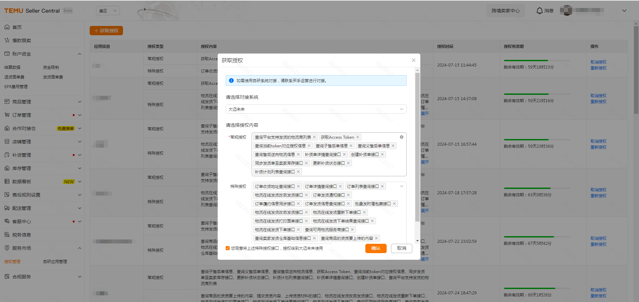Open the 大迈未来 system selection dropdown
Image resolution: width=639 pixels, height=302 pixels.
point(316,109)
